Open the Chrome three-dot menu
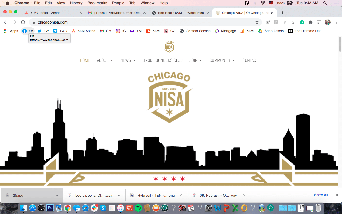342x214 pixels. click(336, 22)
